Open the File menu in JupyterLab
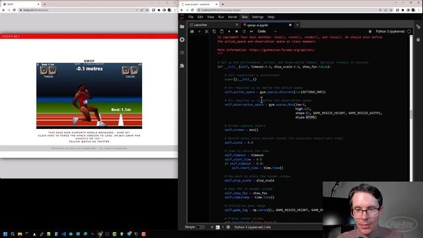This screenshot has height=238, width=423. point(191,17)
